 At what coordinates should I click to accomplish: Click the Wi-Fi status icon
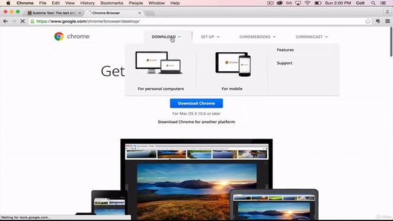coord(307,3)
